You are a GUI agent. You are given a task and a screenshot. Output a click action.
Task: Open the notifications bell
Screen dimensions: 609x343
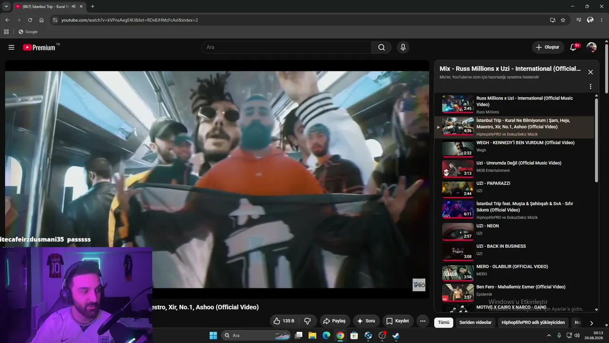click(x=573, y=47)
